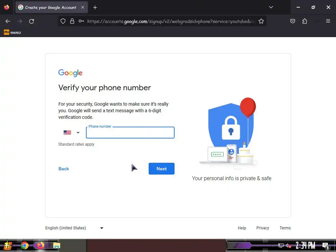Click the "Standard rates apply" text

click(76, 144)
